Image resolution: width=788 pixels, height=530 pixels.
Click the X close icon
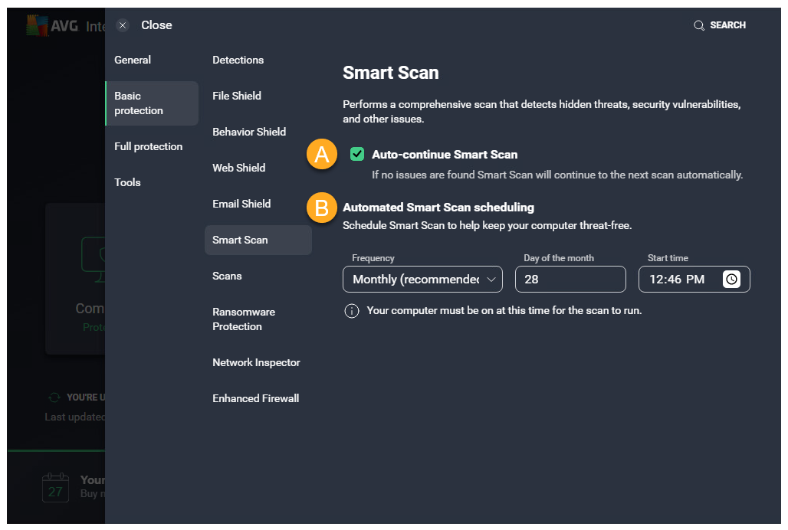tap(123, 25)
